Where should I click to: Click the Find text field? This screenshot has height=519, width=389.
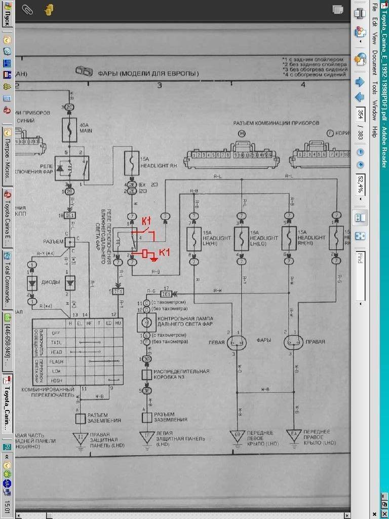pyautogui.click(x=360, y=276)
